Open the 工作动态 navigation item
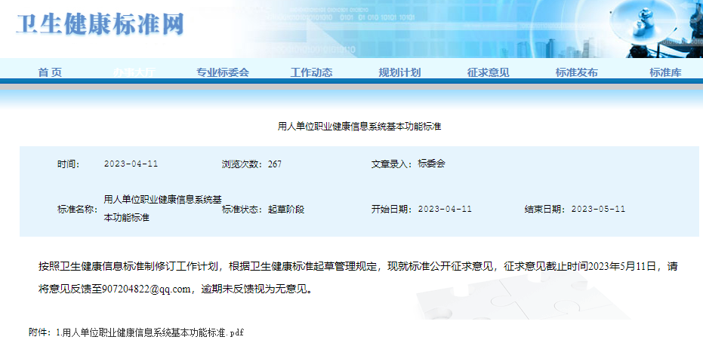This screenshot has height=349, width=703. [x=311, y=72]
